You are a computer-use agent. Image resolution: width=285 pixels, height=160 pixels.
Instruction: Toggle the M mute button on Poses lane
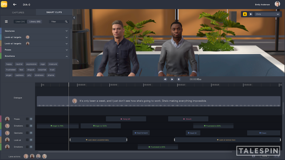tap(31, 119)
